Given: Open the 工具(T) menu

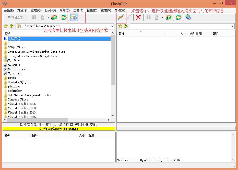Looking at the screenshot, I should click(x=78, y=10).
